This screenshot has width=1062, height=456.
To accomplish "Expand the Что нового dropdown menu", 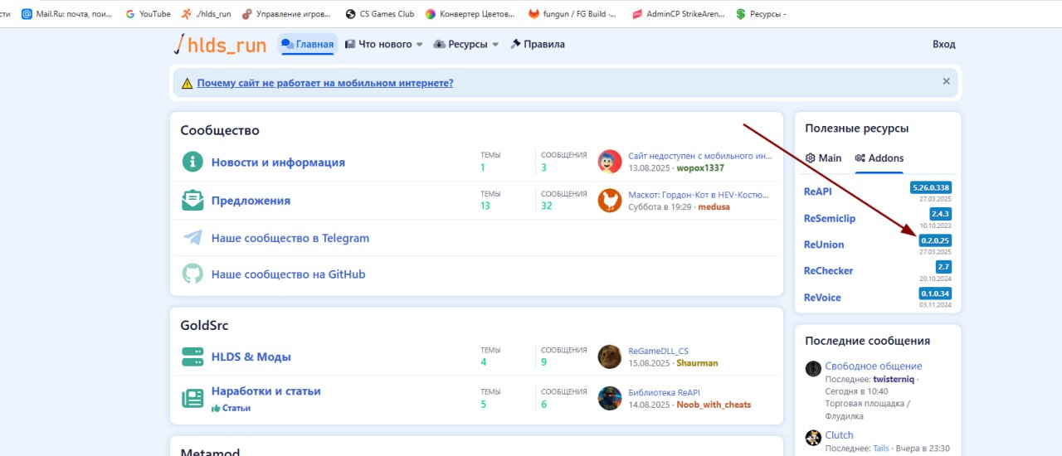I will [x=419, y=45].
